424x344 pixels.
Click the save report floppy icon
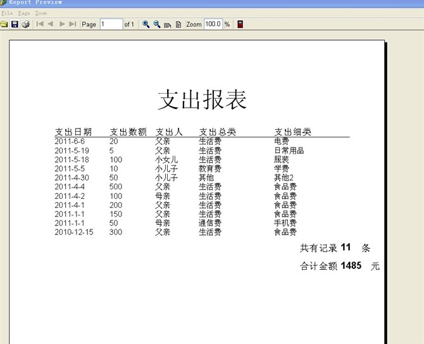15,24
